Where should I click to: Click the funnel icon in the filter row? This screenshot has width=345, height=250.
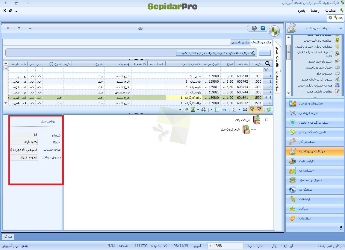[266, 70]
